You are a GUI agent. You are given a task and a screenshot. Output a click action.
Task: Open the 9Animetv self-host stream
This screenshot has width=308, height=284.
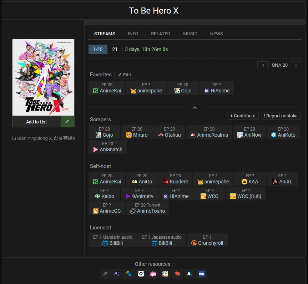[x=139, y=193]
